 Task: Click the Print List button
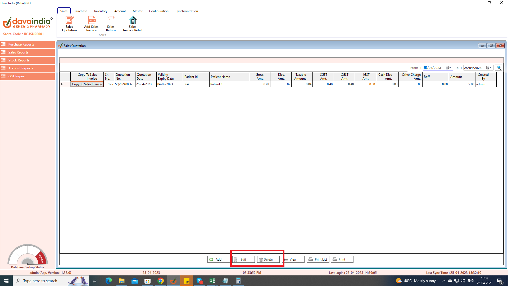pos(318,260)
